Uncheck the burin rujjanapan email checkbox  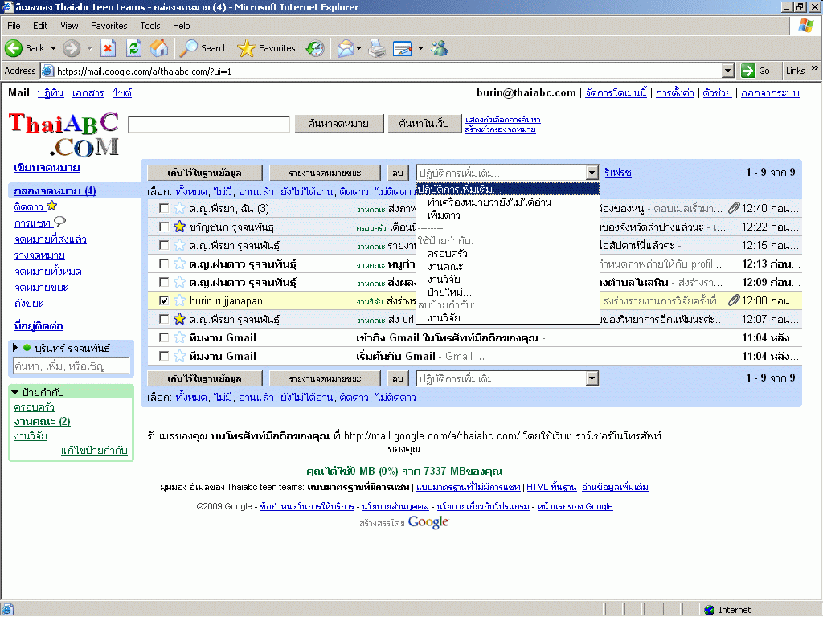(x=164, y=300)
